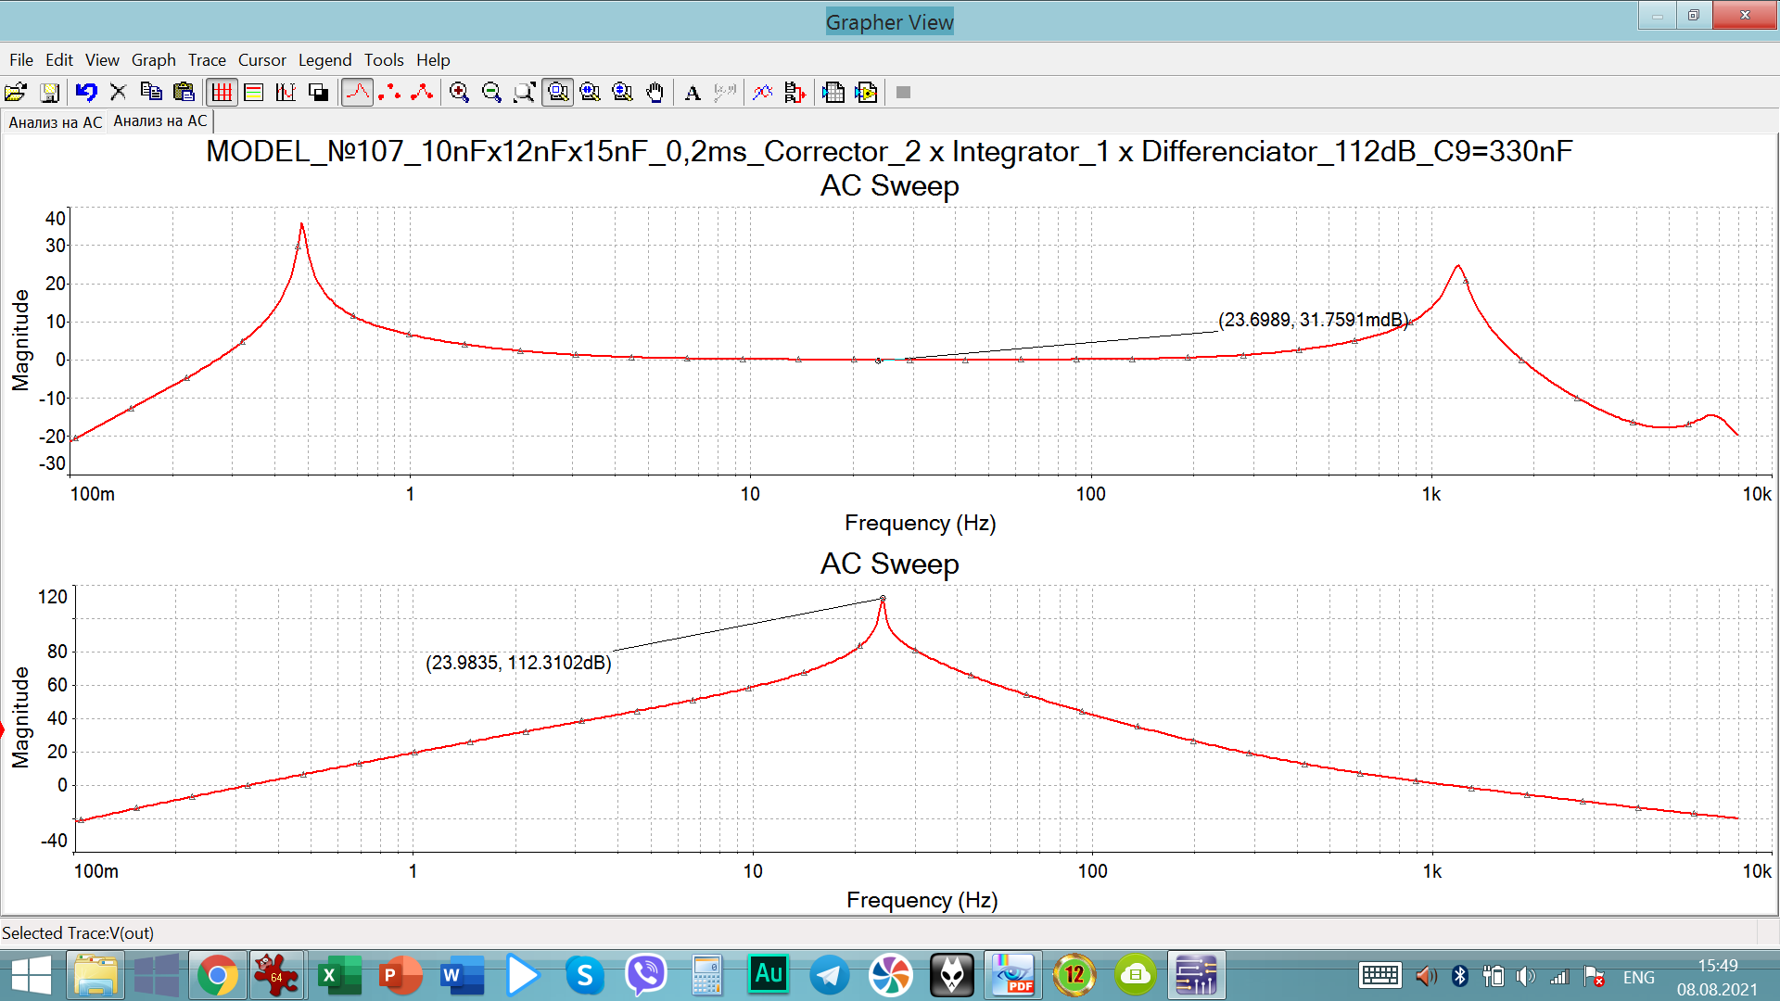Click the Copy icon in the toolbar

pos(151,92)
